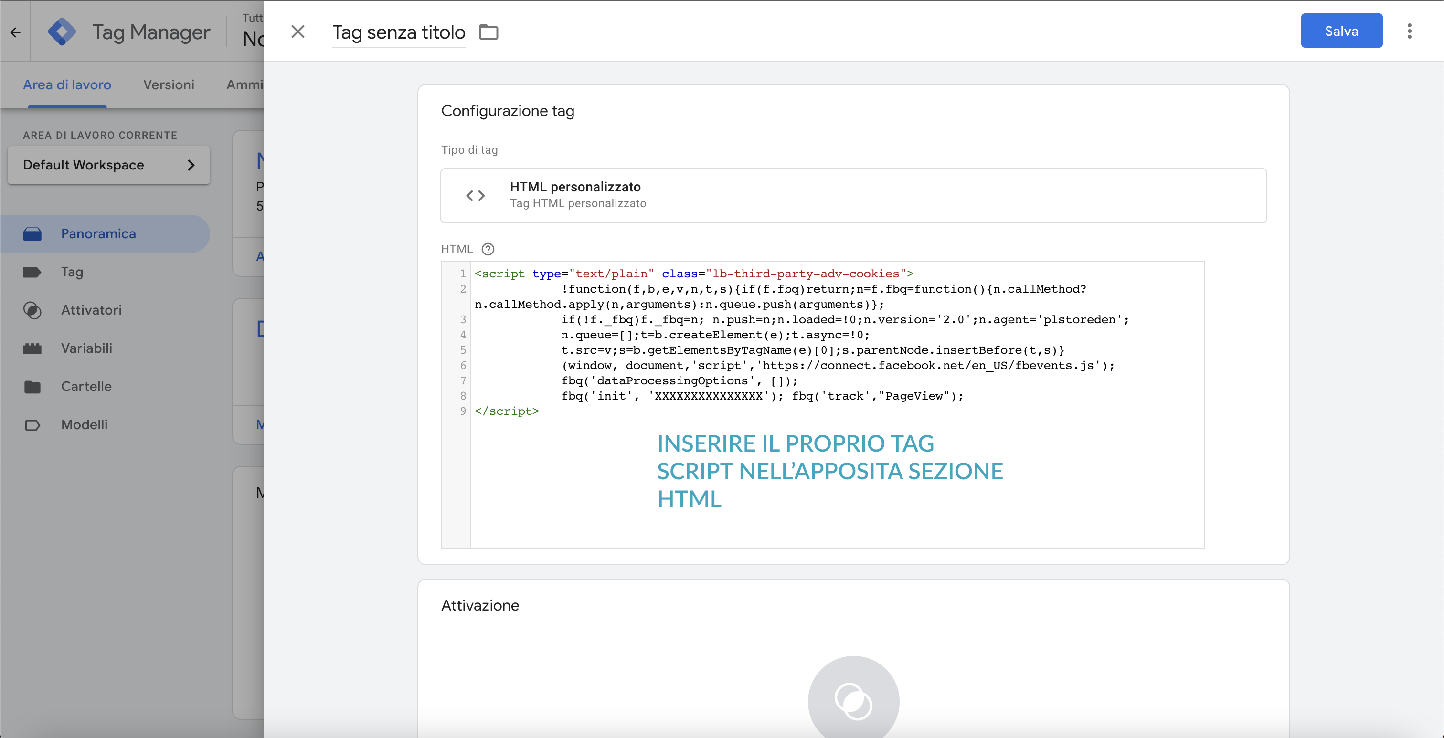Click the dataProcessingOptions code line
Screen dimensions: 1444x738
point(680,380)
